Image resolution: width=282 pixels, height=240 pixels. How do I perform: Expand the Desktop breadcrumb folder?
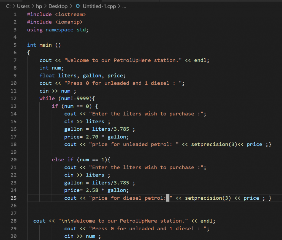pos(58,6)
